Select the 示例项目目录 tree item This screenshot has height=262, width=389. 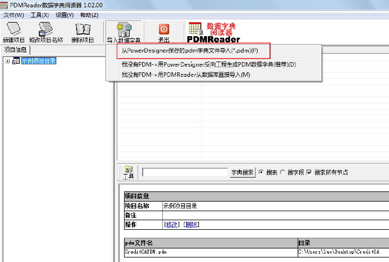tap(38, 61)
